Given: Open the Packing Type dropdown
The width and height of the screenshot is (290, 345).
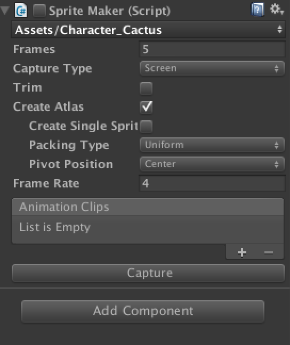Looking at the screenshot, I should (212, 145).
